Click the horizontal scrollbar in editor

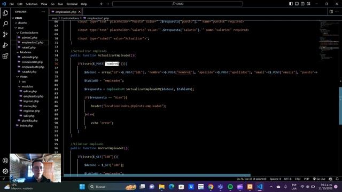click(157, 175)
